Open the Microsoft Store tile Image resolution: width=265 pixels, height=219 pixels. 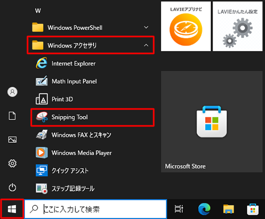click(211, 122)
